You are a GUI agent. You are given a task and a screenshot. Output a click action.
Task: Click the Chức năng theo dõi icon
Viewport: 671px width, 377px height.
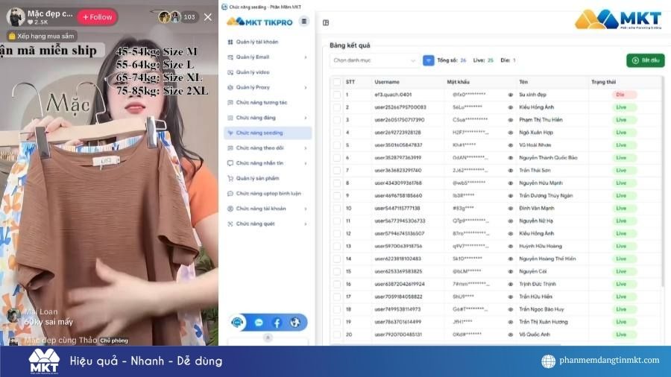click(x=230, y=148)
